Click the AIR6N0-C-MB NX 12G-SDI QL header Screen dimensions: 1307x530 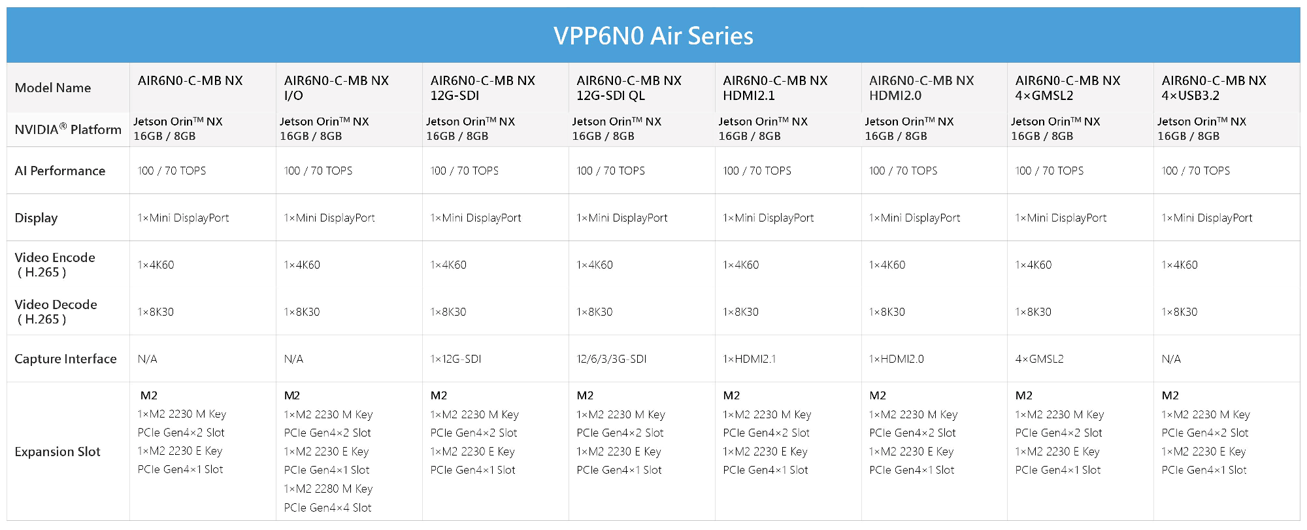[629, 88]
